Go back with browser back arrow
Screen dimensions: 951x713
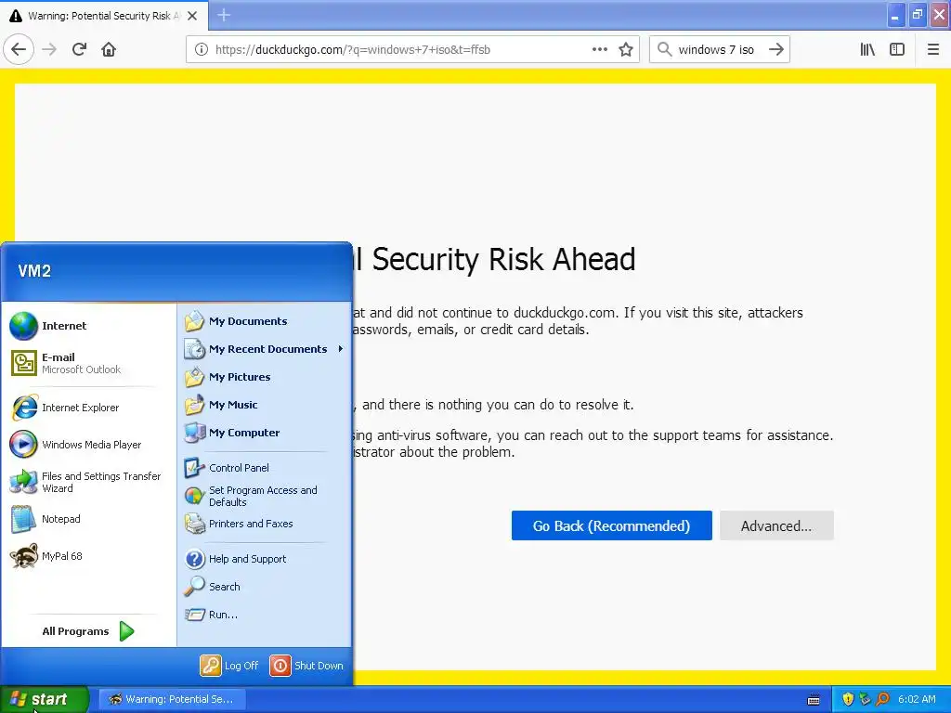(19, 50)
